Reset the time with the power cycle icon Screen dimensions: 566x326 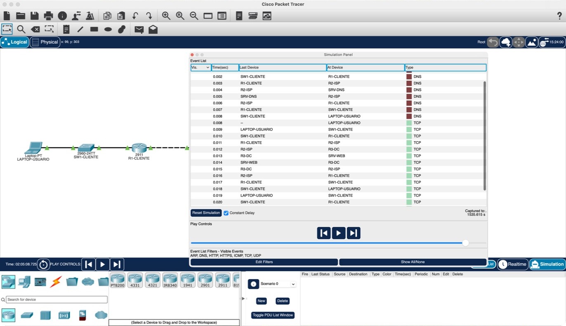click(44, 264)
